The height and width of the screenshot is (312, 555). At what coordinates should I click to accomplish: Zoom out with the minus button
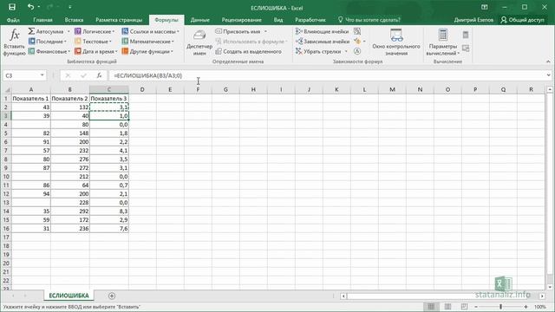click(476, 307)
